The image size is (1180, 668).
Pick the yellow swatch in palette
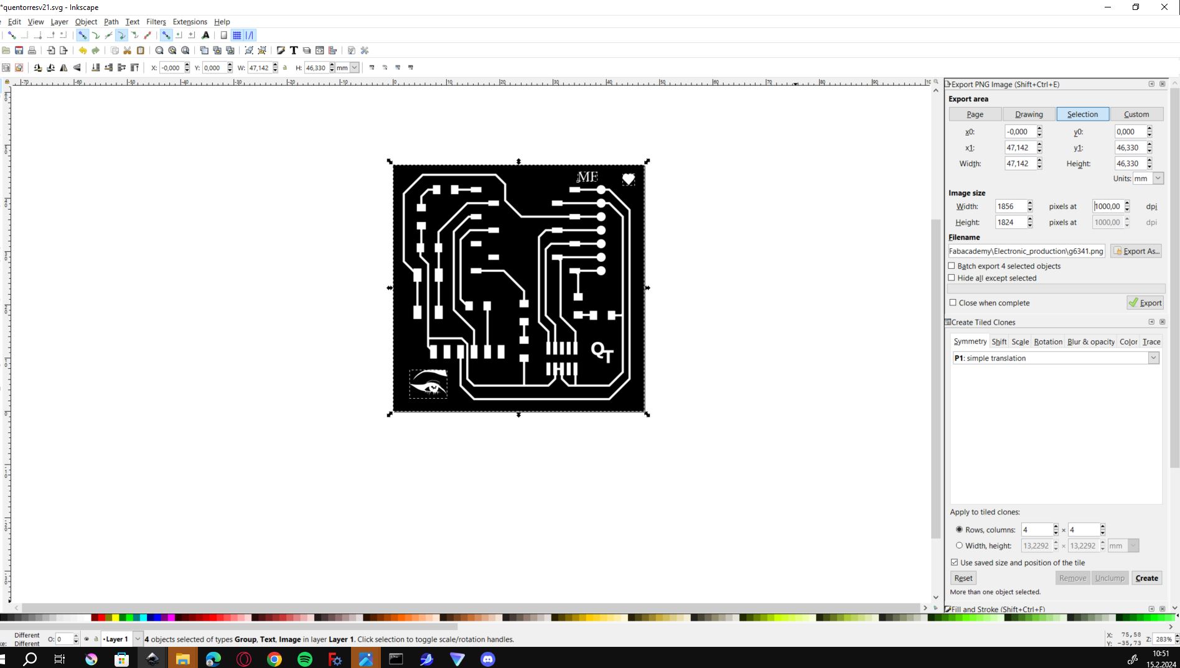116,618
